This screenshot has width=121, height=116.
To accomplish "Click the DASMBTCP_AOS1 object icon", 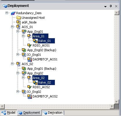I will click(29, 59).
